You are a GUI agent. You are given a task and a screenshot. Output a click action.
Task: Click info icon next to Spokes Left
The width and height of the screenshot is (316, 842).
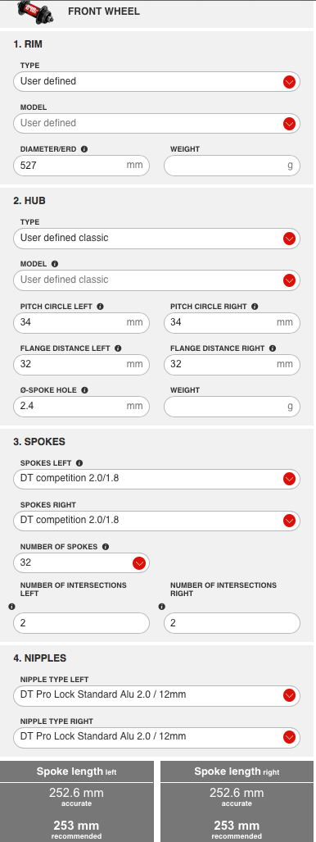[79, 463]
